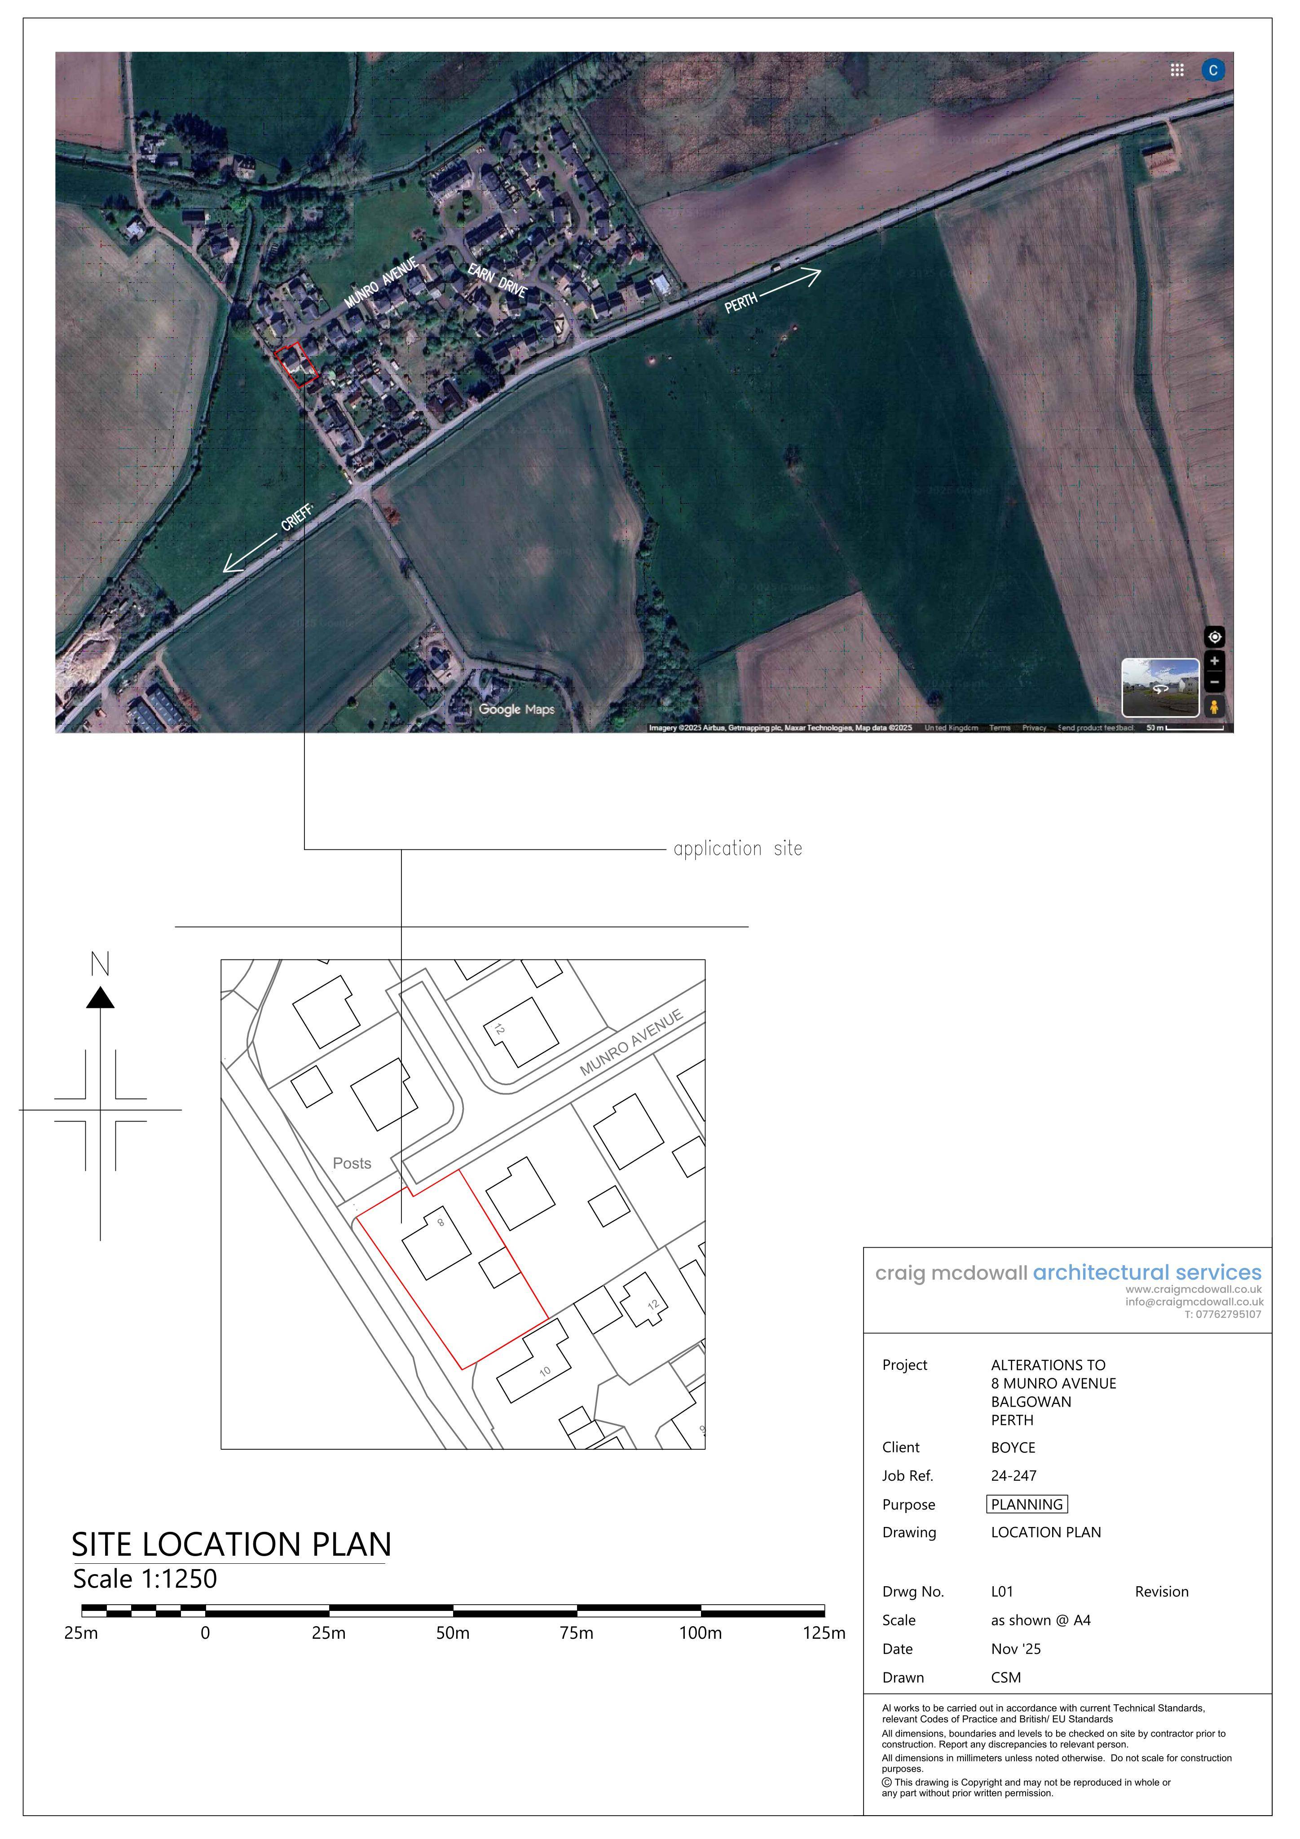This screenshot has height=1839, width=1300.
Task: Click the Privacy link on the map
Action: tap(1034, 728)
